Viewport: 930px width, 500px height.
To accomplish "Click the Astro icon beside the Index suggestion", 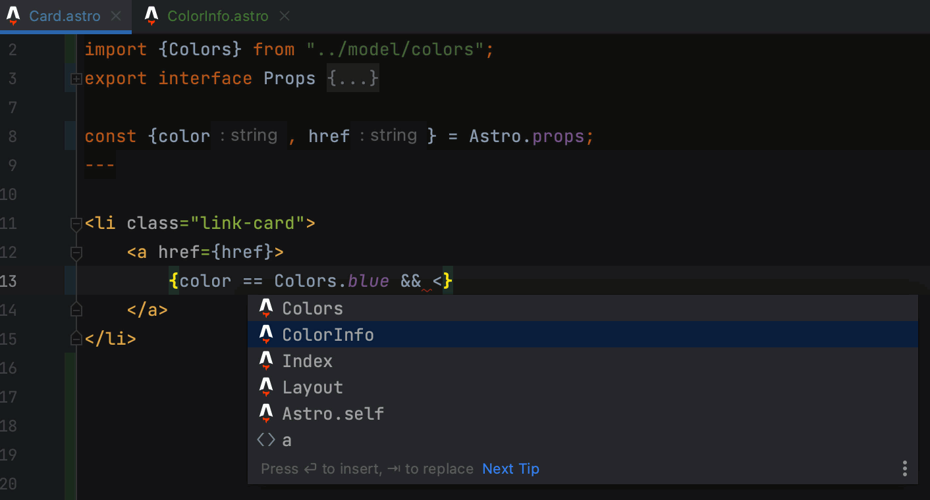I will [266, 361].
